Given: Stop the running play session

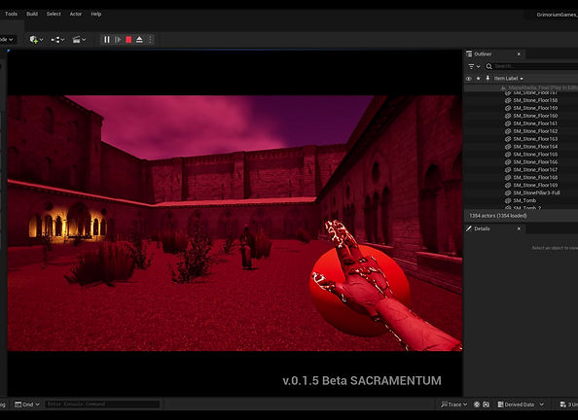Looking at the screenshot, I should click(128, 40).
